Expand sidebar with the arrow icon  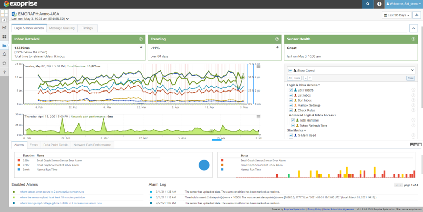tap(4, 20)
